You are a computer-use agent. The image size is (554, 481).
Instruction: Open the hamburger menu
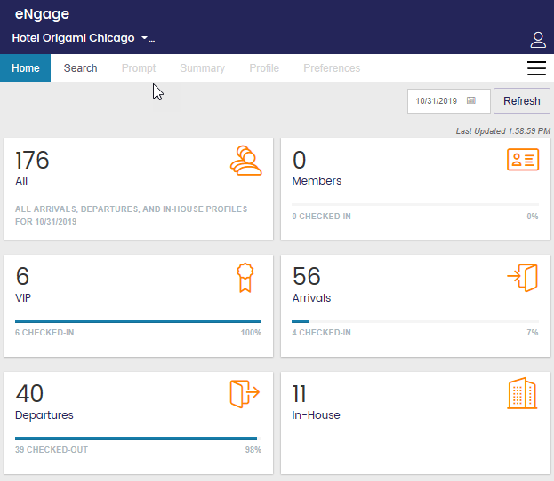pos(536,68)
